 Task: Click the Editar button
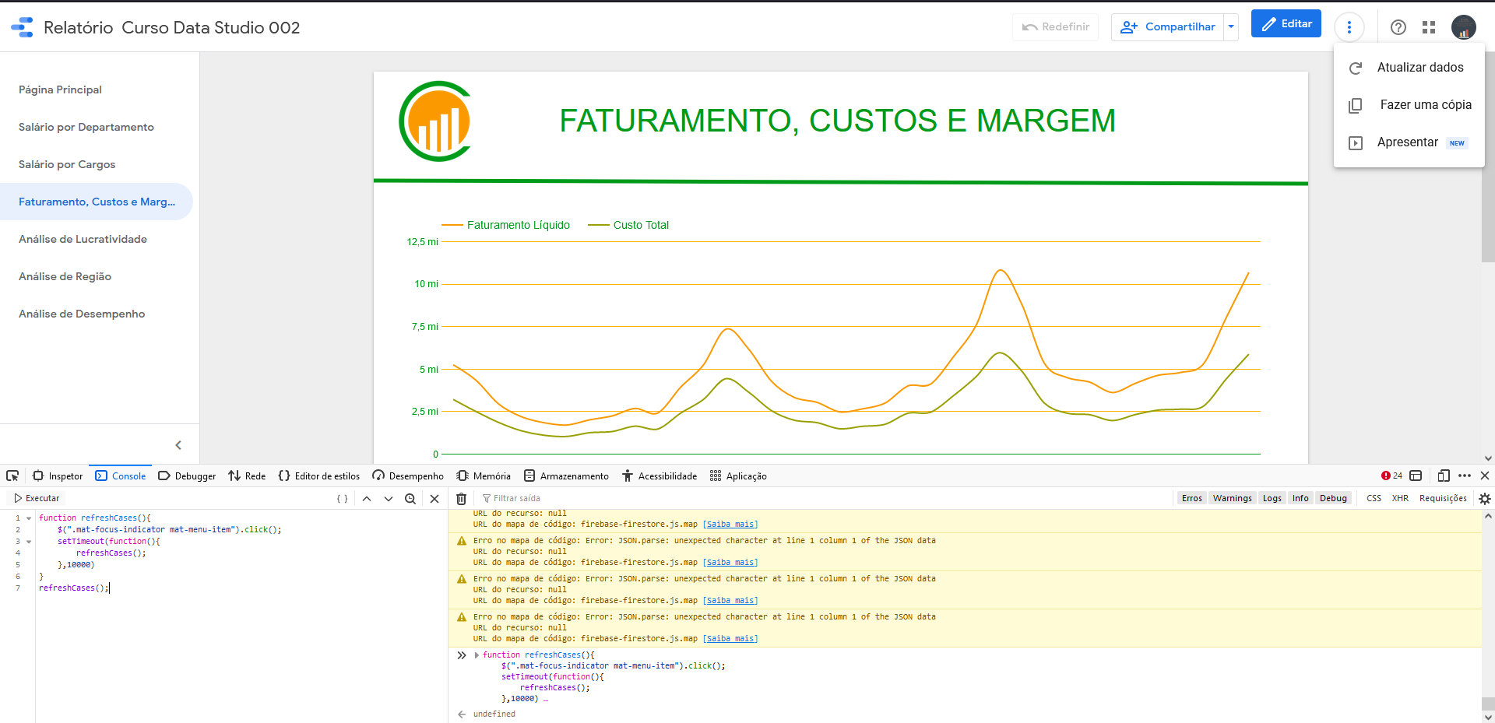click(x=1286, y=24)
